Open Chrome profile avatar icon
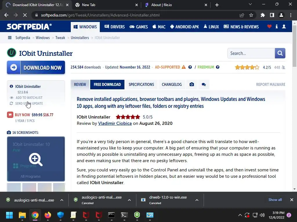Screen dimensions: 297x222 281,15
